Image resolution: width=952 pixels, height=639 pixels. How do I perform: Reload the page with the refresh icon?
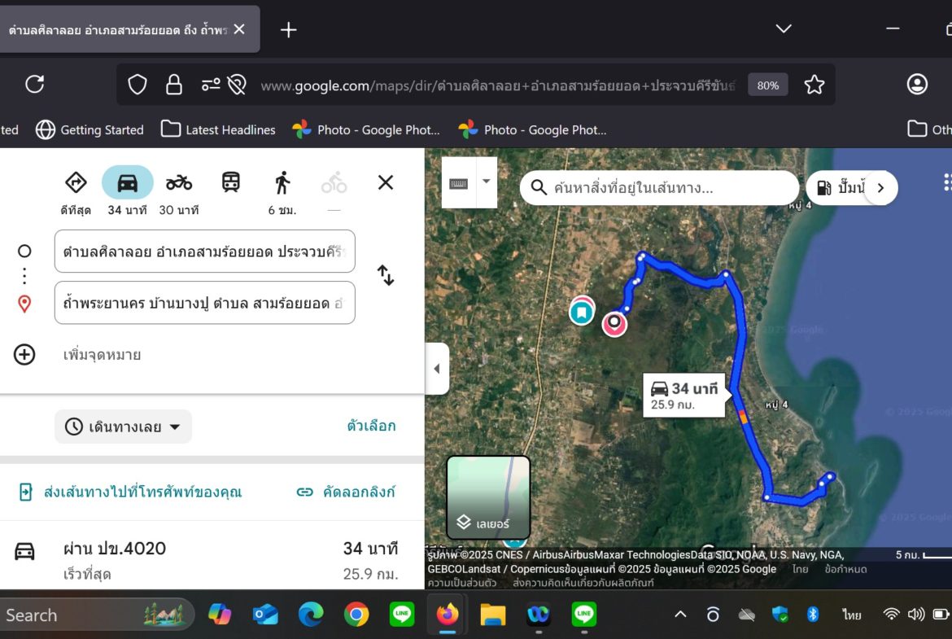(x=35, y=85)
